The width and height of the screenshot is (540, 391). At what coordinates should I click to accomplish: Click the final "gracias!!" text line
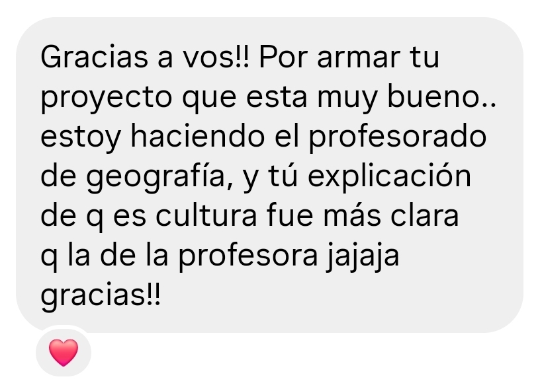pyautogui.click(x=101, y=297)
